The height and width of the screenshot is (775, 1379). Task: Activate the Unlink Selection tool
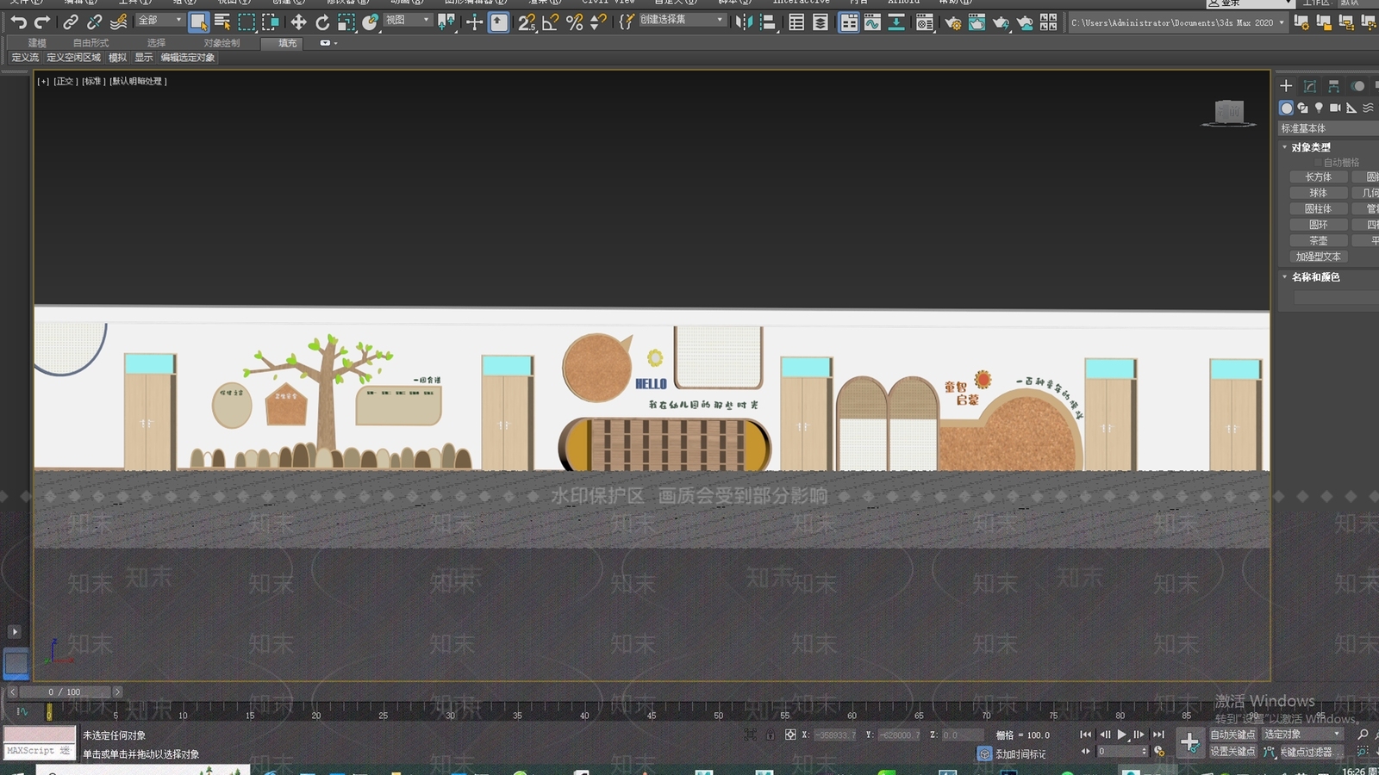[x=94, y=22]
